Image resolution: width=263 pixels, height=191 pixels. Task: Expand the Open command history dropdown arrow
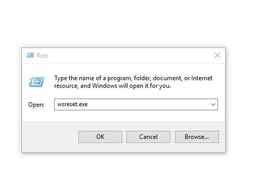point(213,104)
